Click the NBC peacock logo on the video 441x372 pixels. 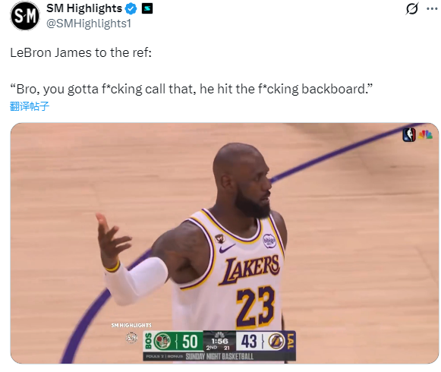click(x=425, y=134)
